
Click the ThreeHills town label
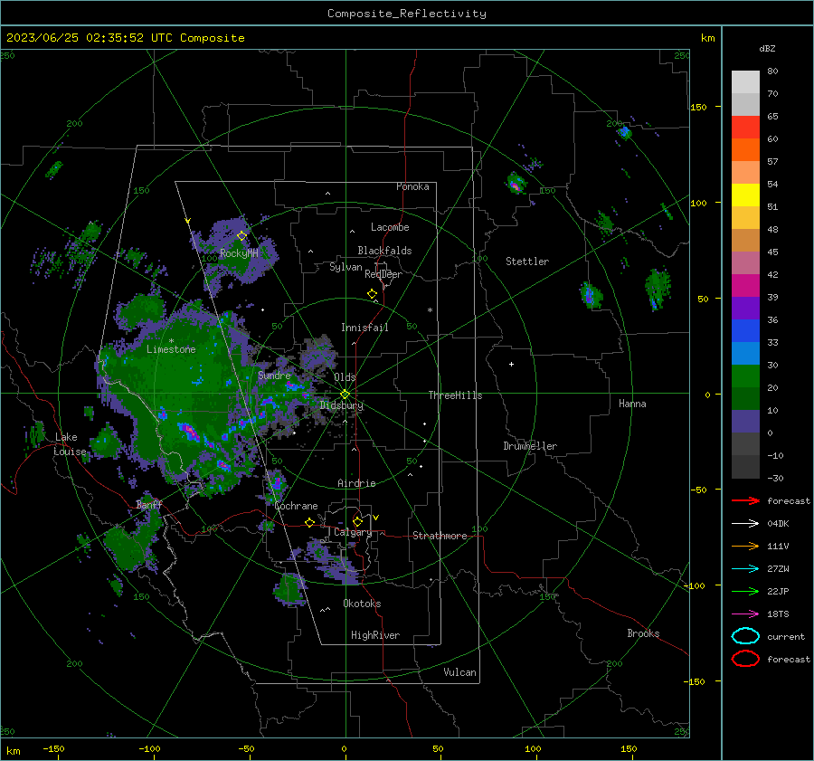[455, 395]
